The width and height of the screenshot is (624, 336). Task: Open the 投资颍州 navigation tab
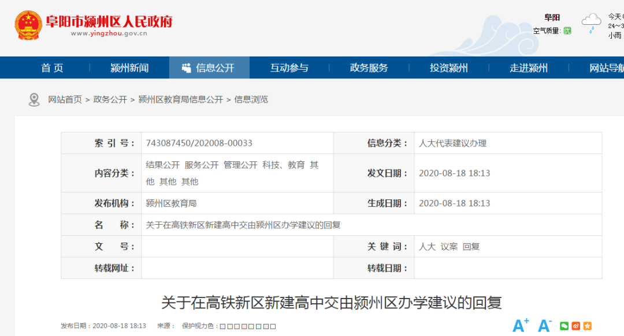point(448,68)
